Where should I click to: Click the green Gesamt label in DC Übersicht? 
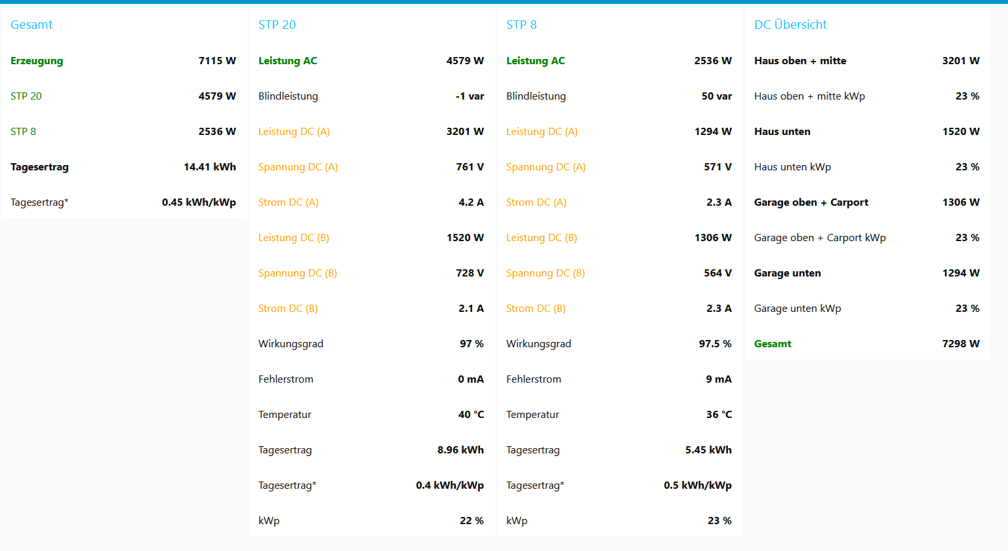773,344
